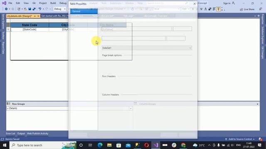266x149 pixels.
Task: Toggle the center align toolbar icon
Action: tap(218, 9)
